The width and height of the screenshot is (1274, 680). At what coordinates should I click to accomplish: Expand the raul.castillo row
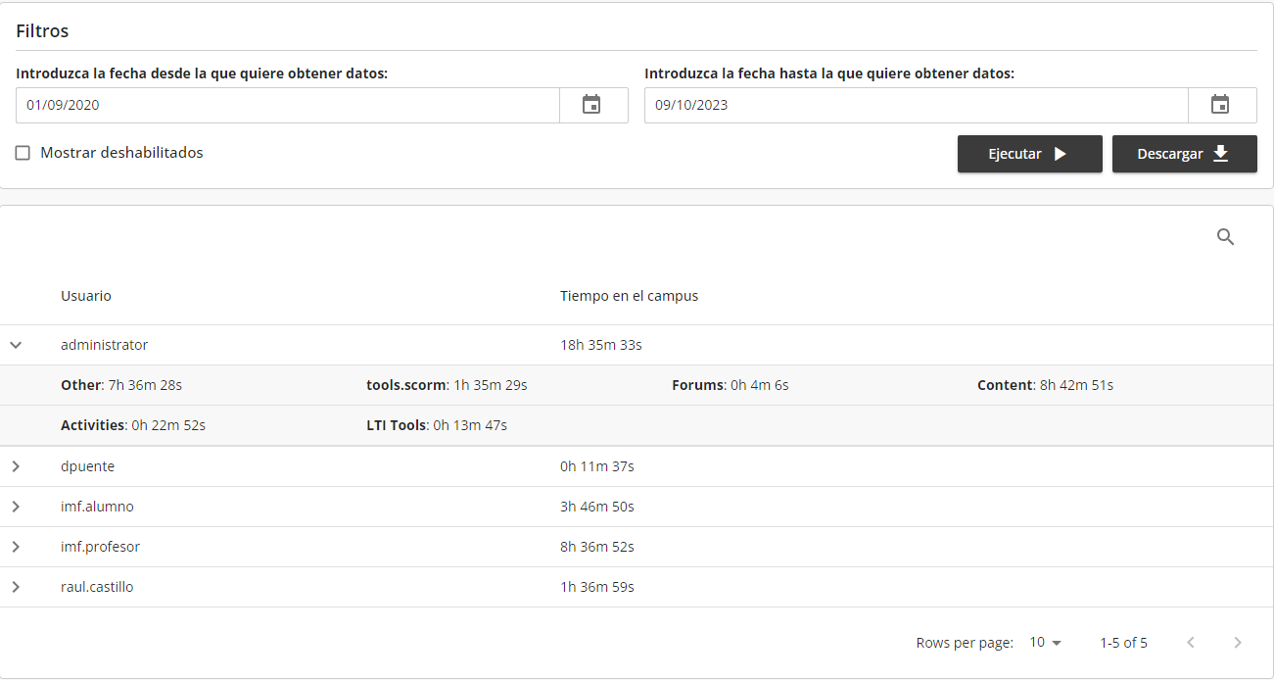coord(16,587)
